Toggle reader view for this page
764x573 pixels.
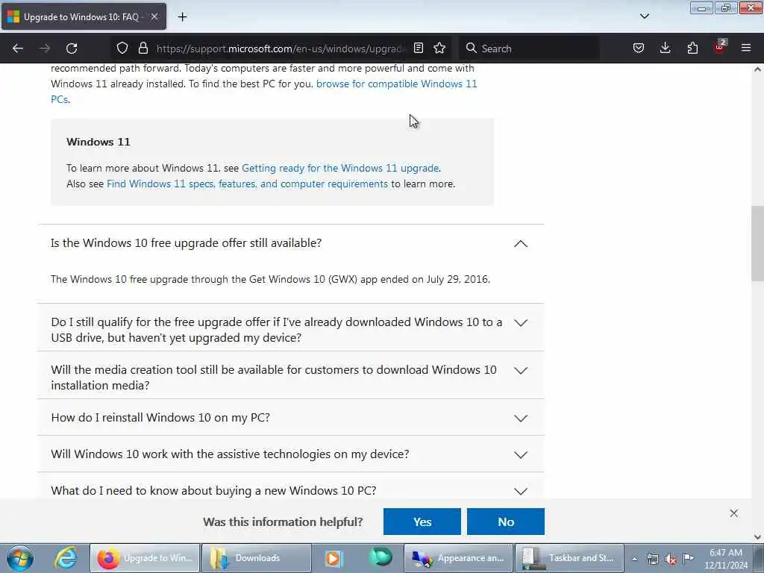click(x=418, y=48)
